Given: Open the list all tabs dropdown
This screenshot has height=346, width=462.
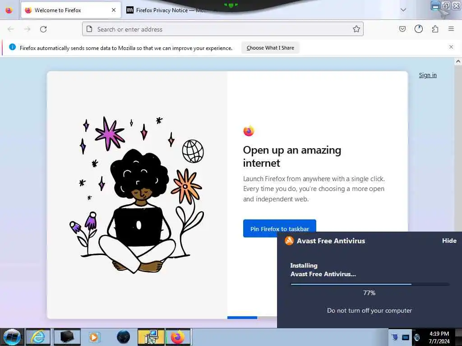Looking at the screenshot, I should pos(403,10).
